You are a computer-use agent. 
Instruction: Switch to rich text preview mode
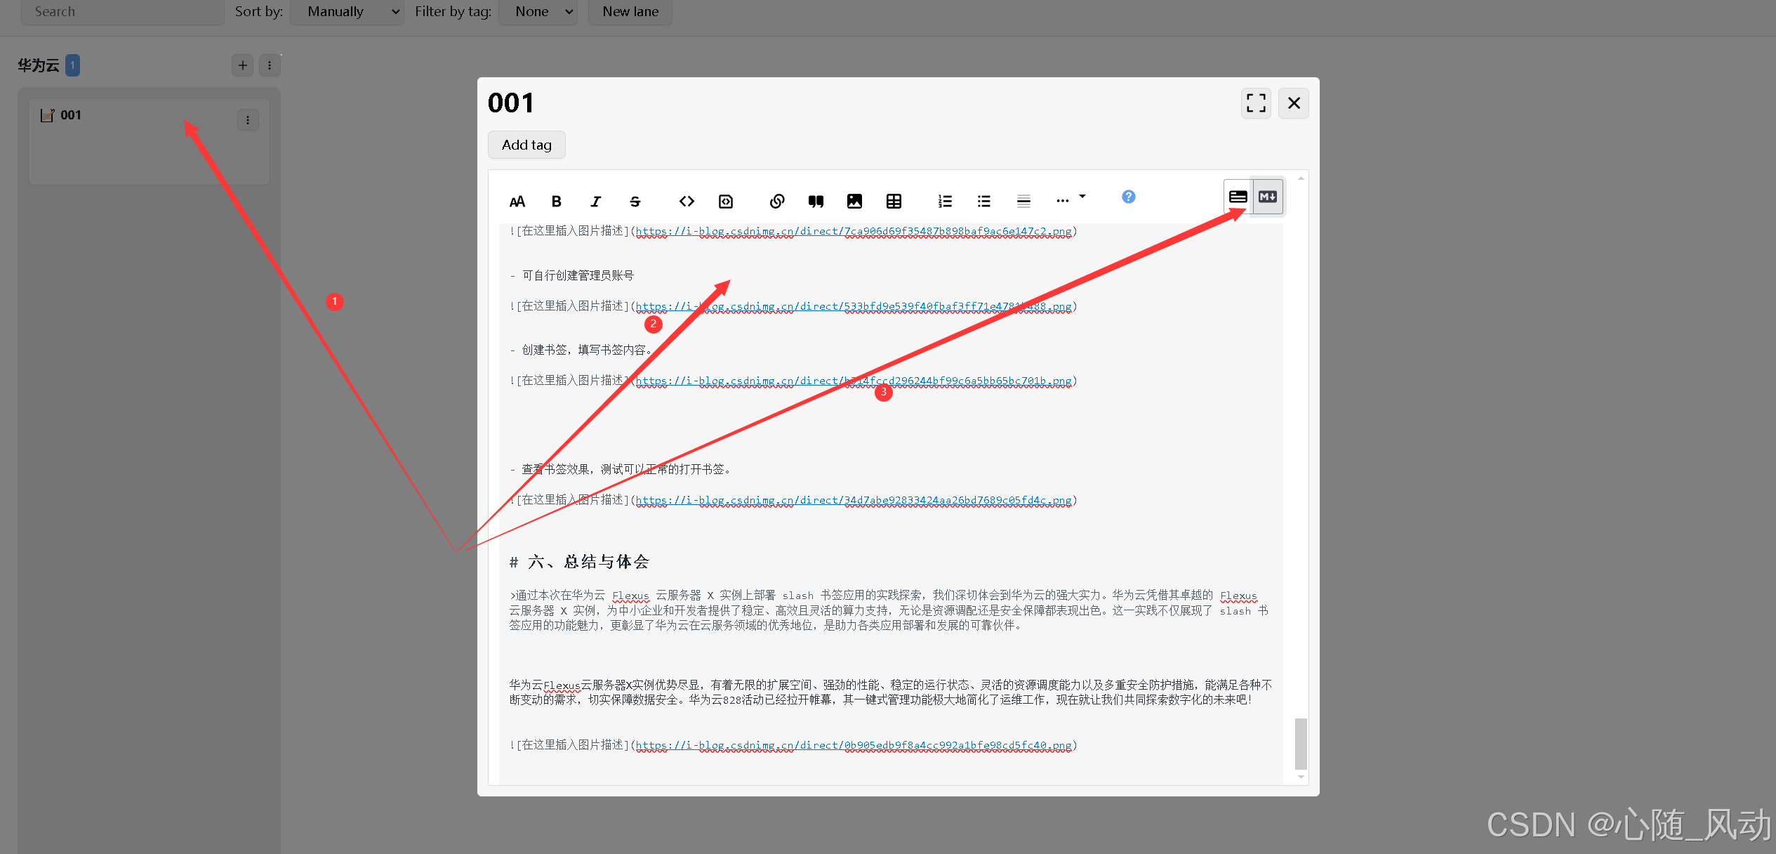pos(1238,197)
